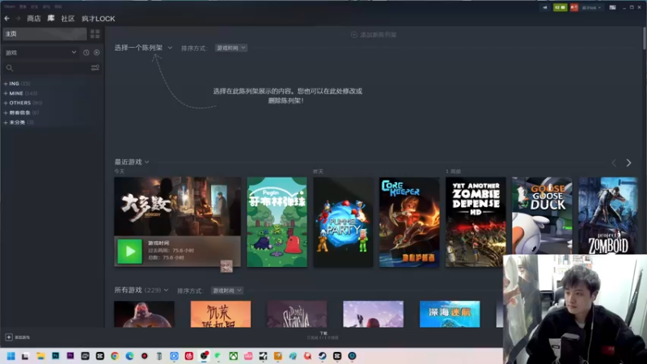Open the first CapCut taskbar icon

tap(99, 356)
